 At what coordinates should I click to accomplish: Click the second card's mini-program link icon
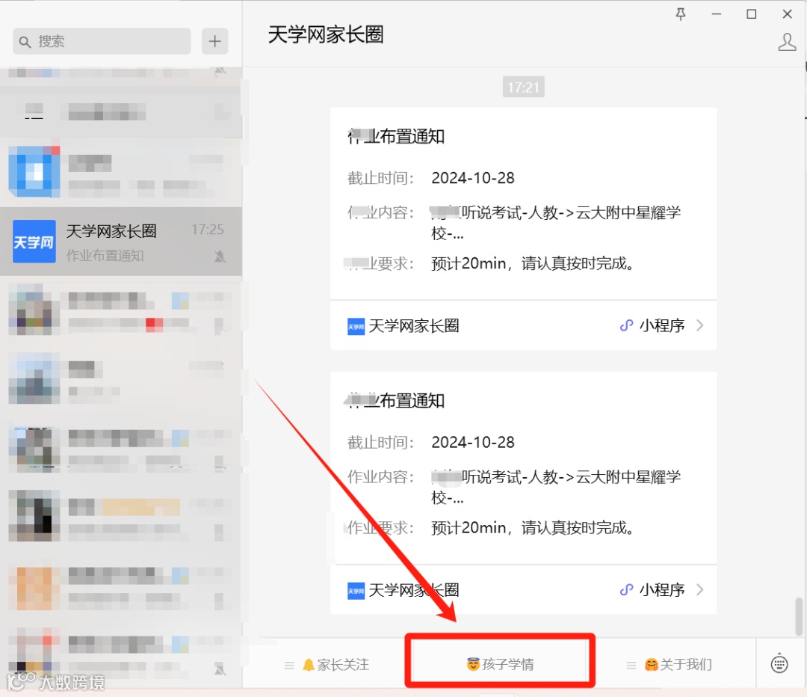[626, 590]
